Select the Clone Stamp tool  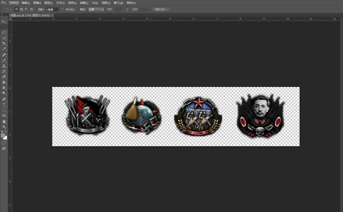(x=4, y=66)
